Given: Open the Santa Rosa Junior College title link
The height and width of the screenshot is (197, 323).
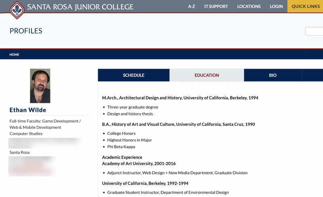Looking at the screenshot, I should pyautogui.click(x=80, y=7).
